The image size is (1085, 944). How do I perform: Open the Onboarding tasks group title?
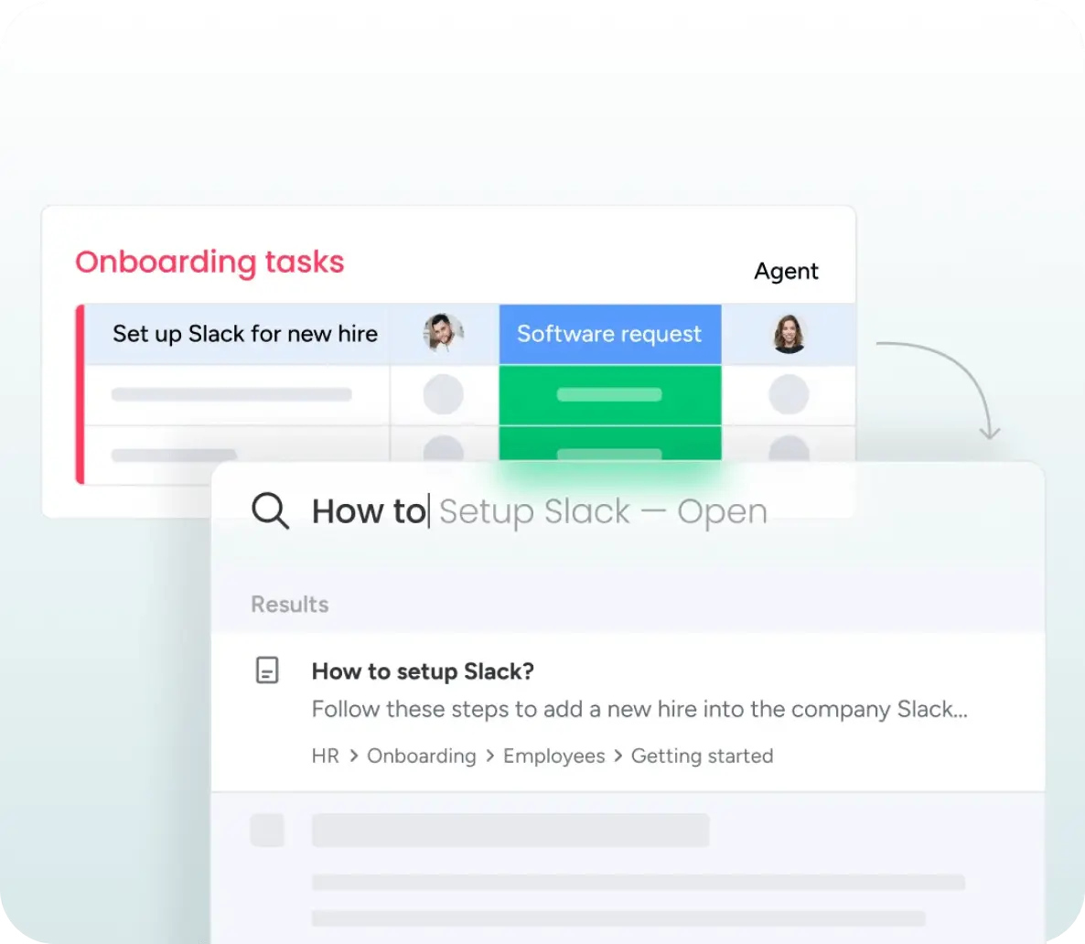click(x=209, y=262)
